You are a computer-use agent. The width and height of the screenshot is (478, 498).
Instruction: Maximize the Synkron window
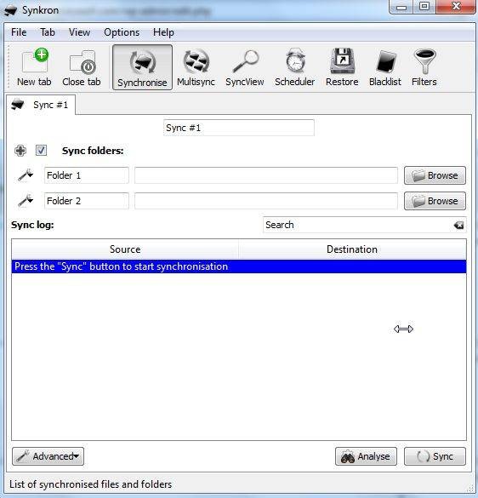coord(424,6)
